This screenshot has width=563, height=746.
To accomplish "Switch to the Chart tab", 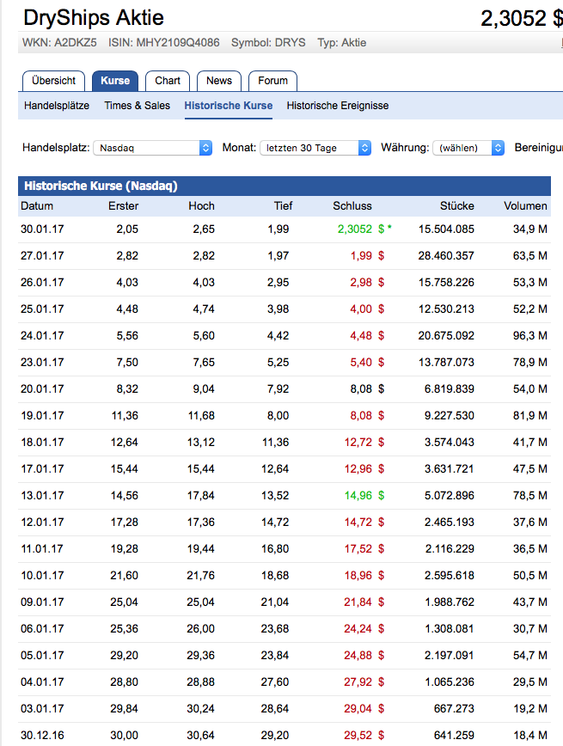I will tap(168, 81).
